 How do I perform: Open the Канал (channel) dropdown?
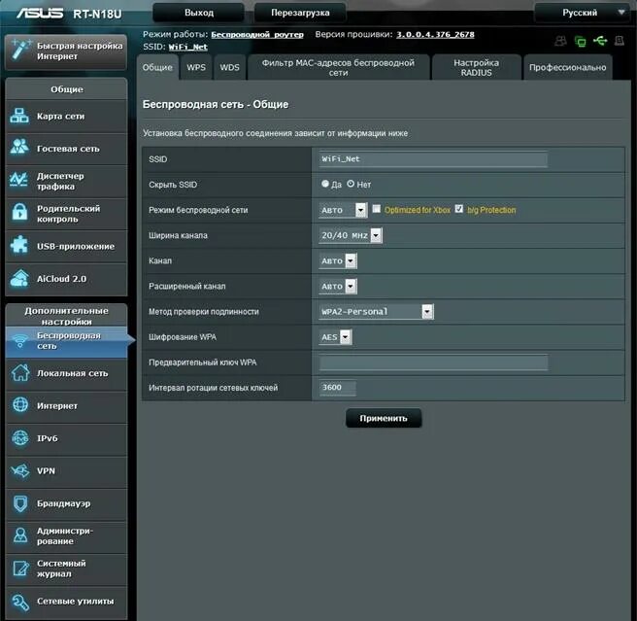pyautogui.click(x=338, y=260)
